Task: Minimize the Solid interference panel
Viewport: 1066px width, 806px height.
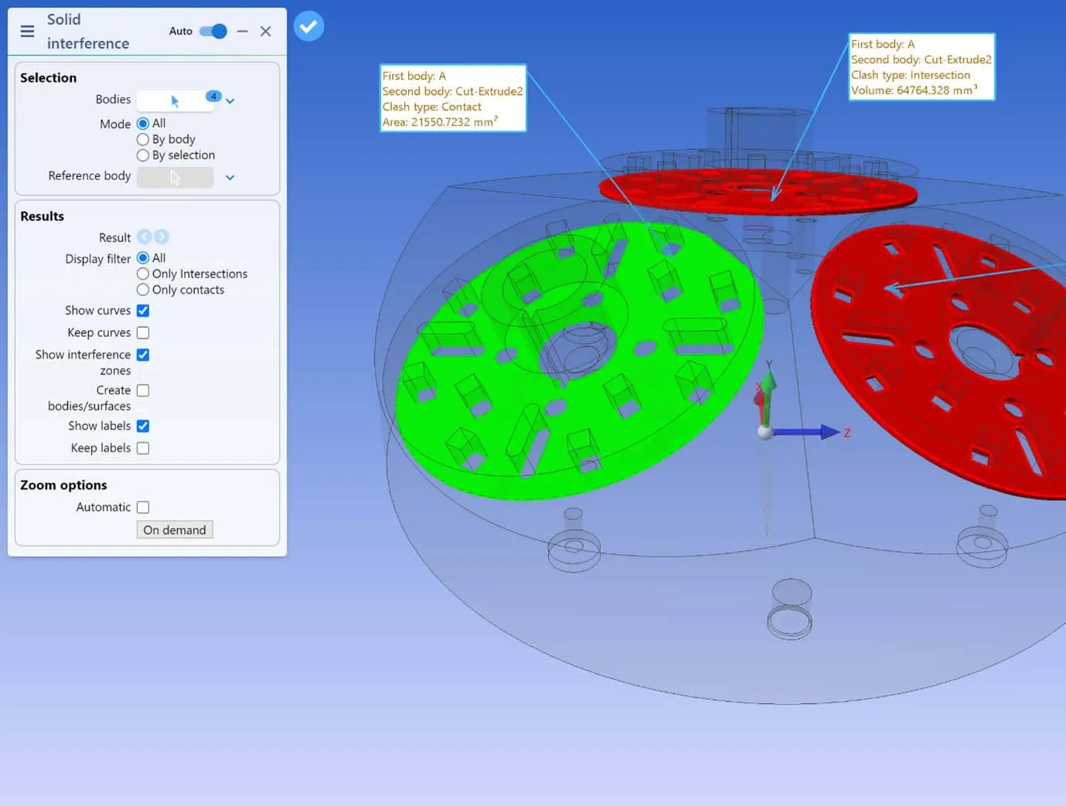Action: (243, 31)
